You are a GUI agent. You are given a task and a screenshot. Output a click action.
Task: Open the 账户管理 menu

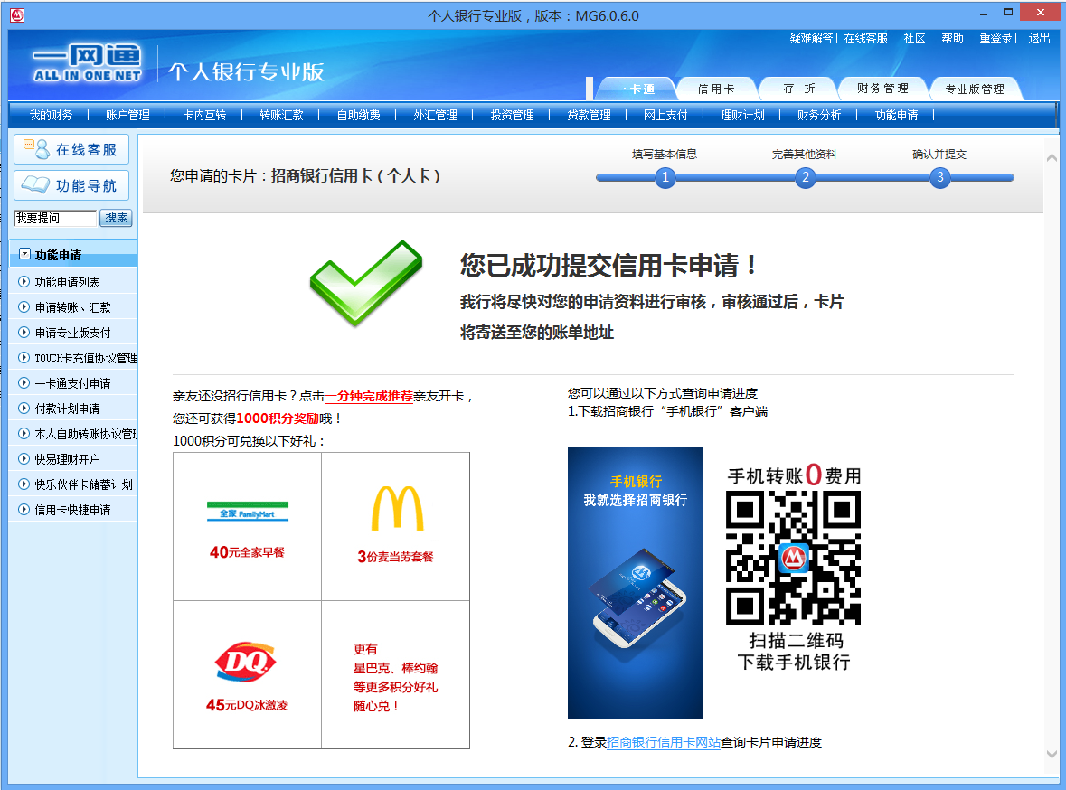pos(127,115)
